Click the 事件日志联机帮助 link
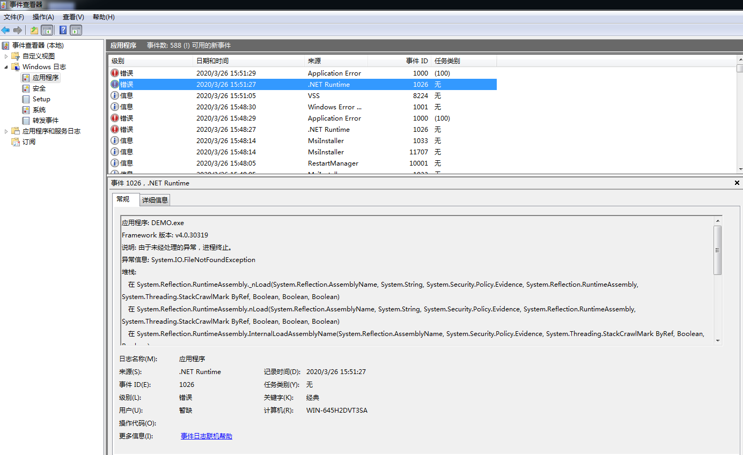 (206, 436)
